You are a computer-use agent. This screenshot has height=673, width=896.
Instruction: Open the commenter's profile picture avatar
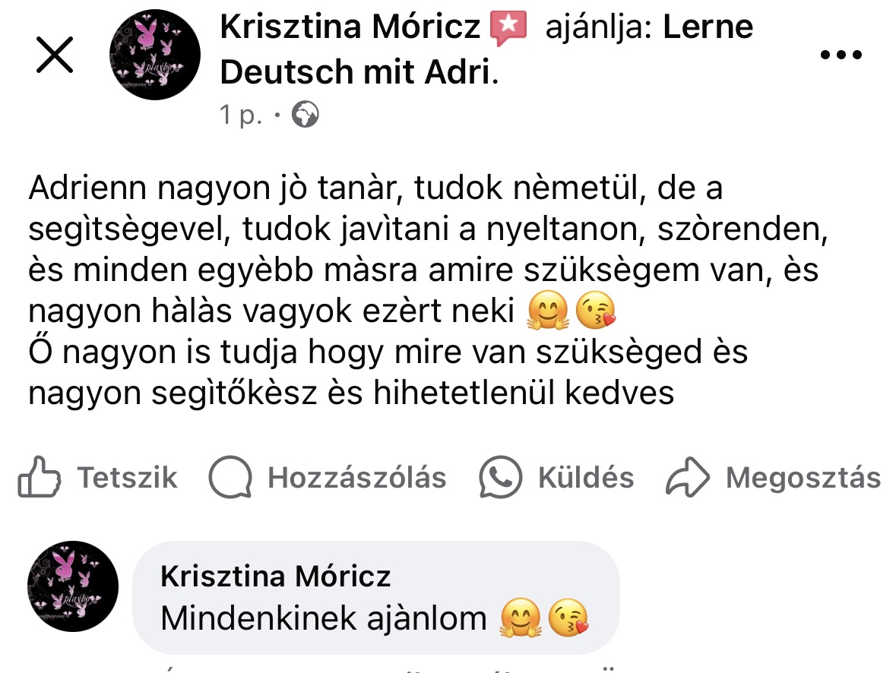tap(73, 586)
